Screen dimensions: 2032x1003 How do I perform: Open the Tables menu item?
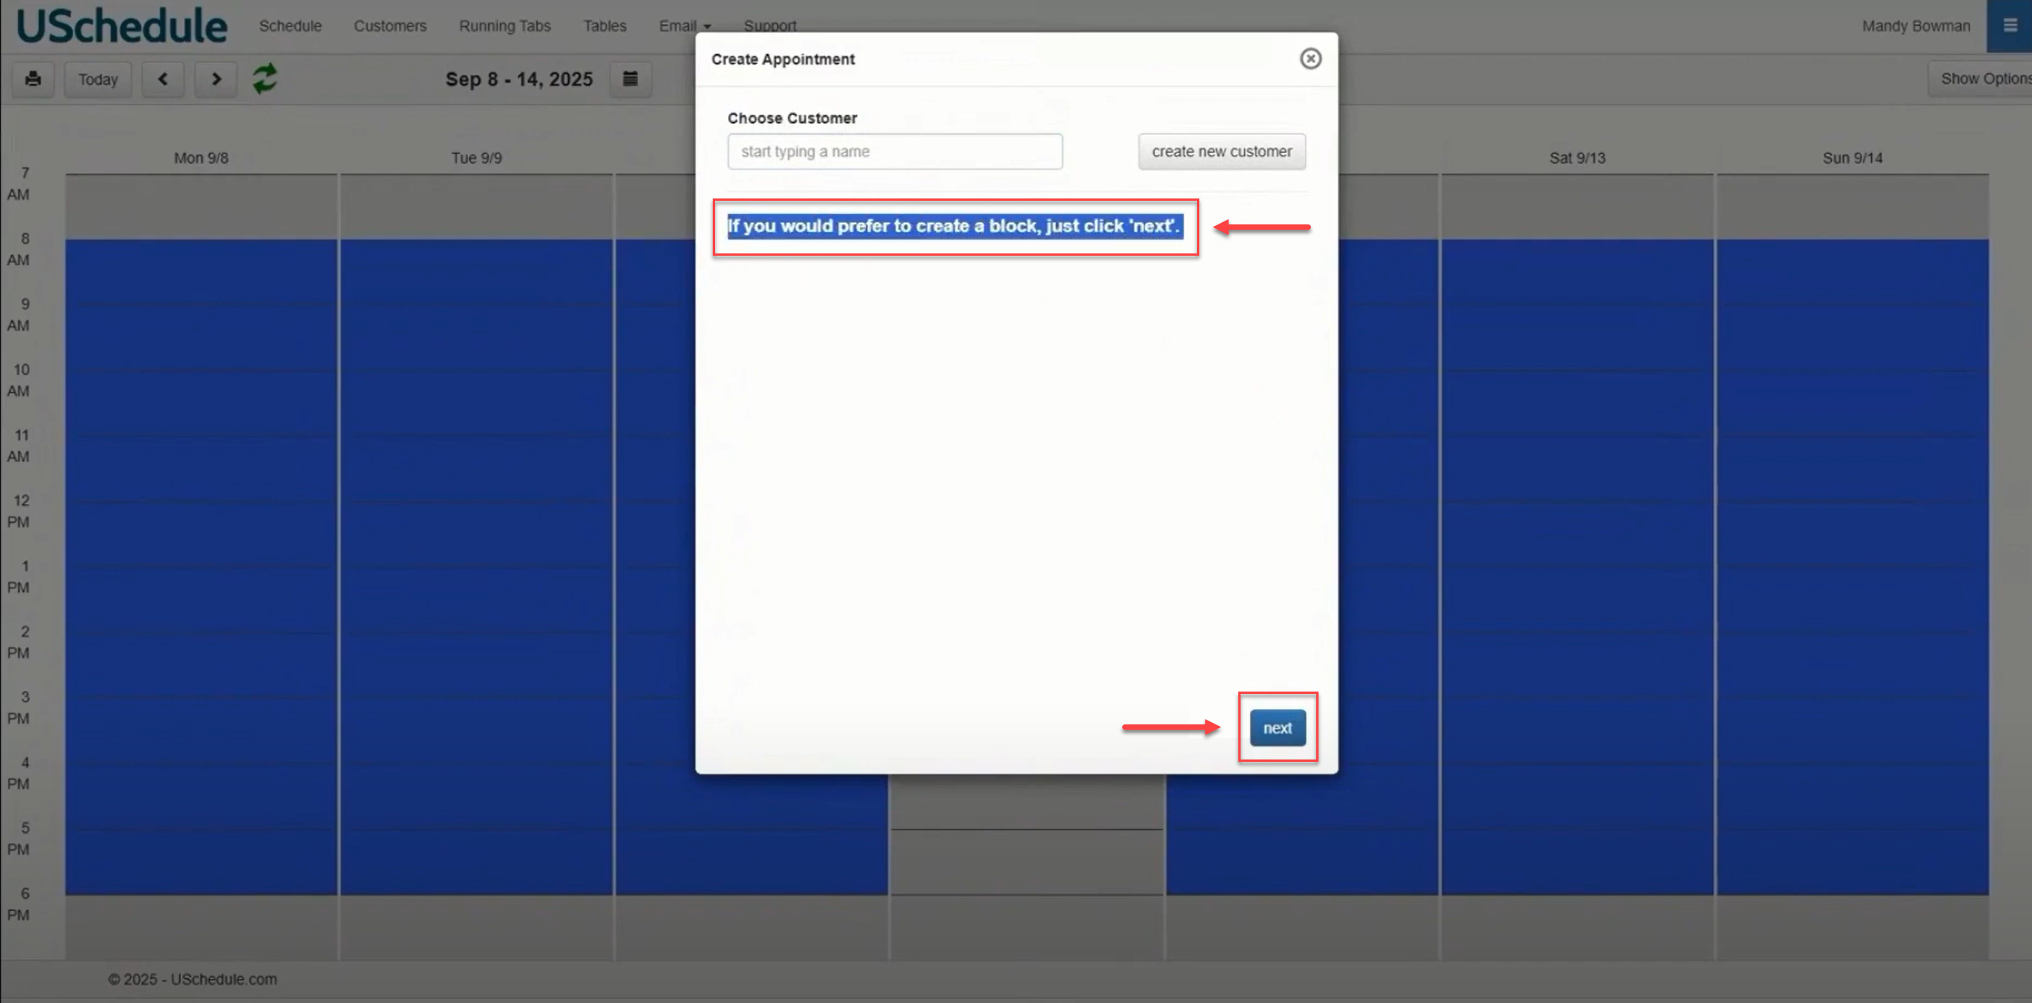[604, 26]
